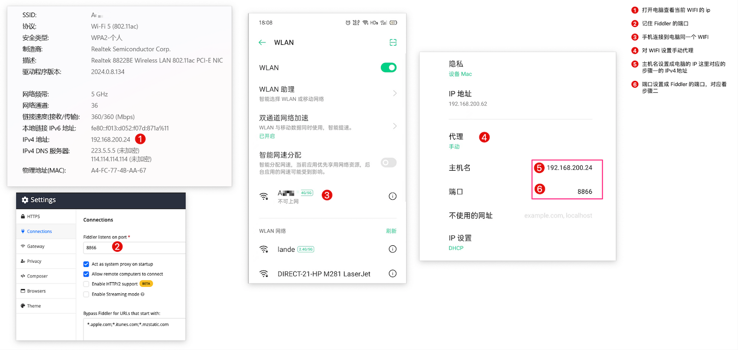Click the HTTPS lock icon in Fiddler sidebar
738x350 pixels.
pyautogui.click(x=23, y=216)
